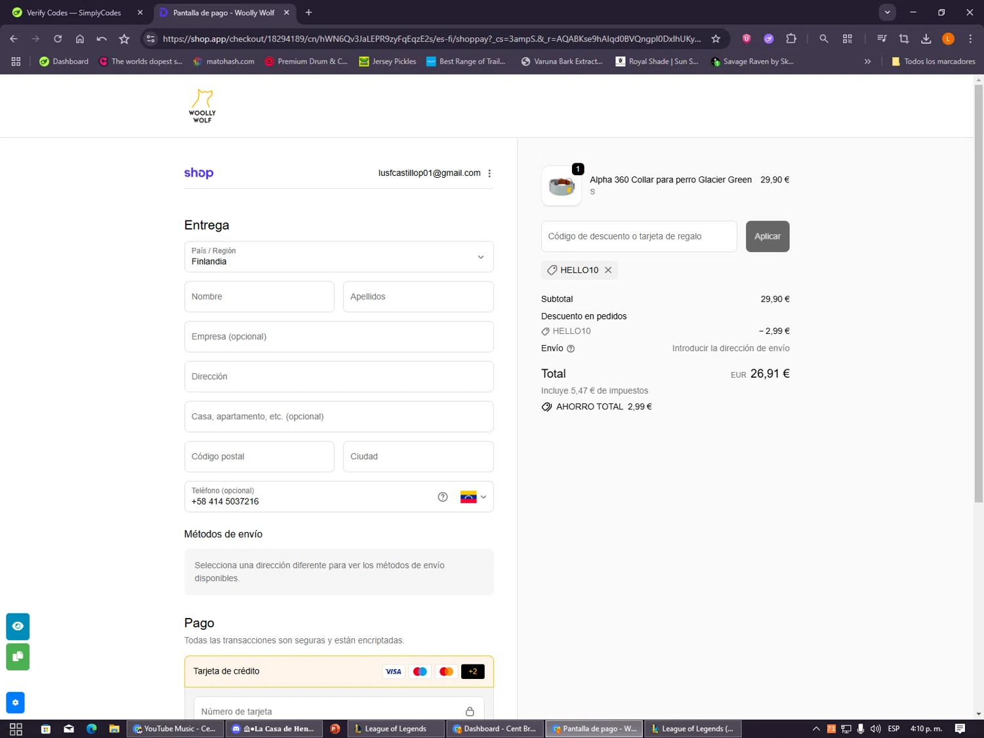This screenshot has height=738, width=984.
Task: Click the Apellidos input field
Action: tap(419, 297)
